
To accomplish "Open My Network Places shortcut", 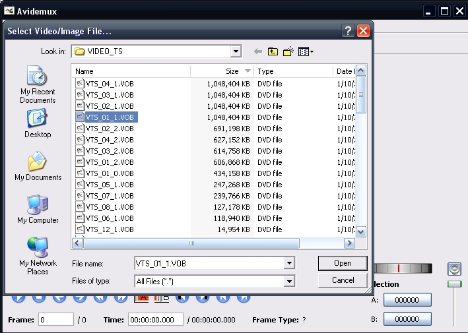I will pyautogui.click(x=38, y=256).
